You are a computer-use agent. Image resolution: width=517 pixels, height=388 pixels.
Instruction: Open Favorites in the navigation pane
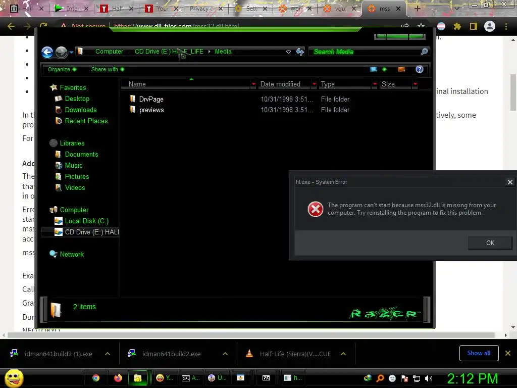tap(73, 87)
